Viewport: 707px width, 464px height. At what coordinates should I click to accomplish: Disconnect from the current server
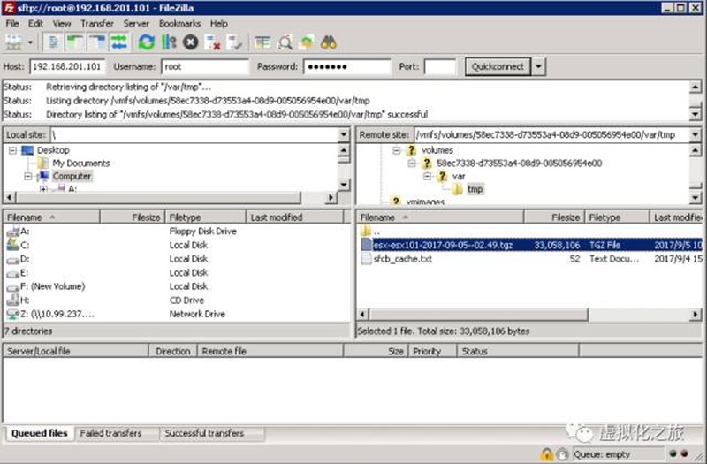(212, 42)
